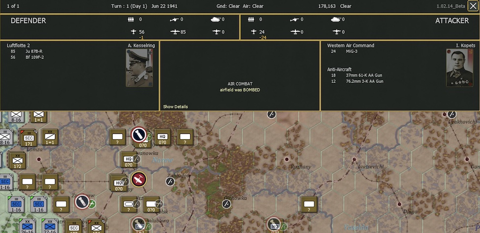Select the cavalry 1=1 counter beside SEC 1?1
480x233 pixels.
50,137
